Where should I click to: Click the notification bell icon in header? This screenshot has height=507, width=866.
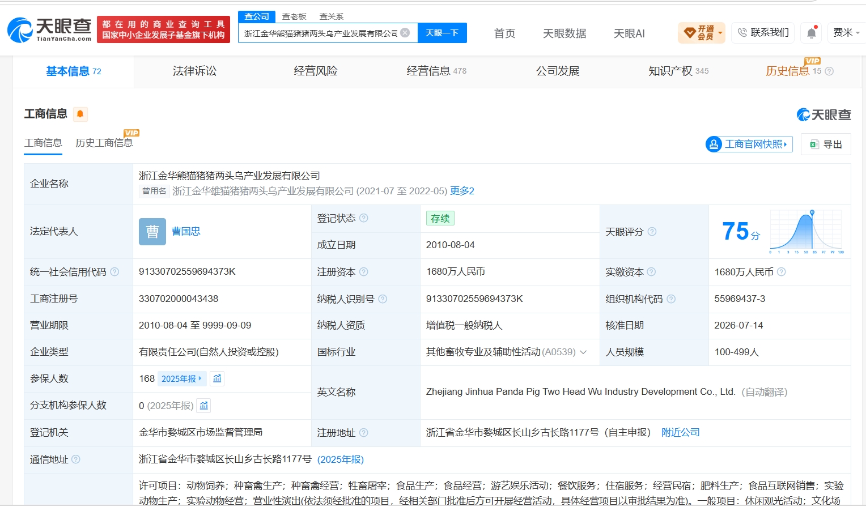[811, 33]
